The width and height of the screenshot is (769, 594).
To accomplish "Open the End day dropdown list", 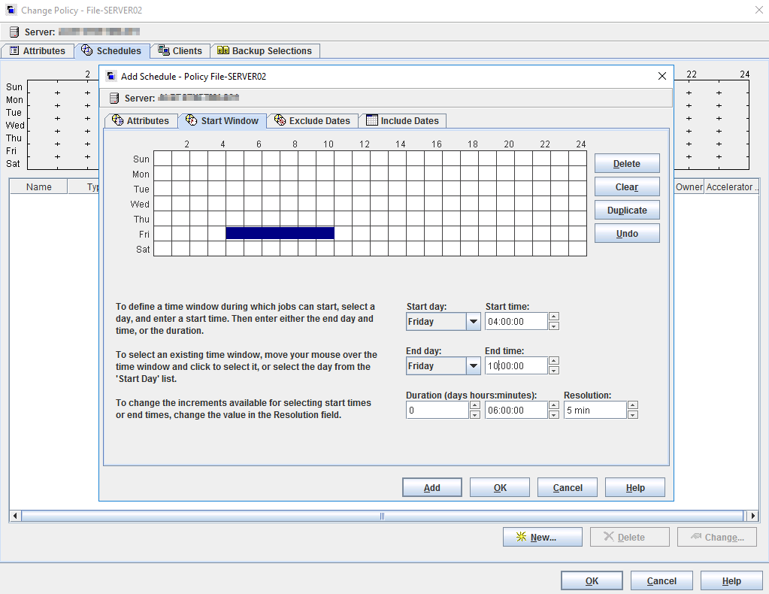I will click(473, 366).
